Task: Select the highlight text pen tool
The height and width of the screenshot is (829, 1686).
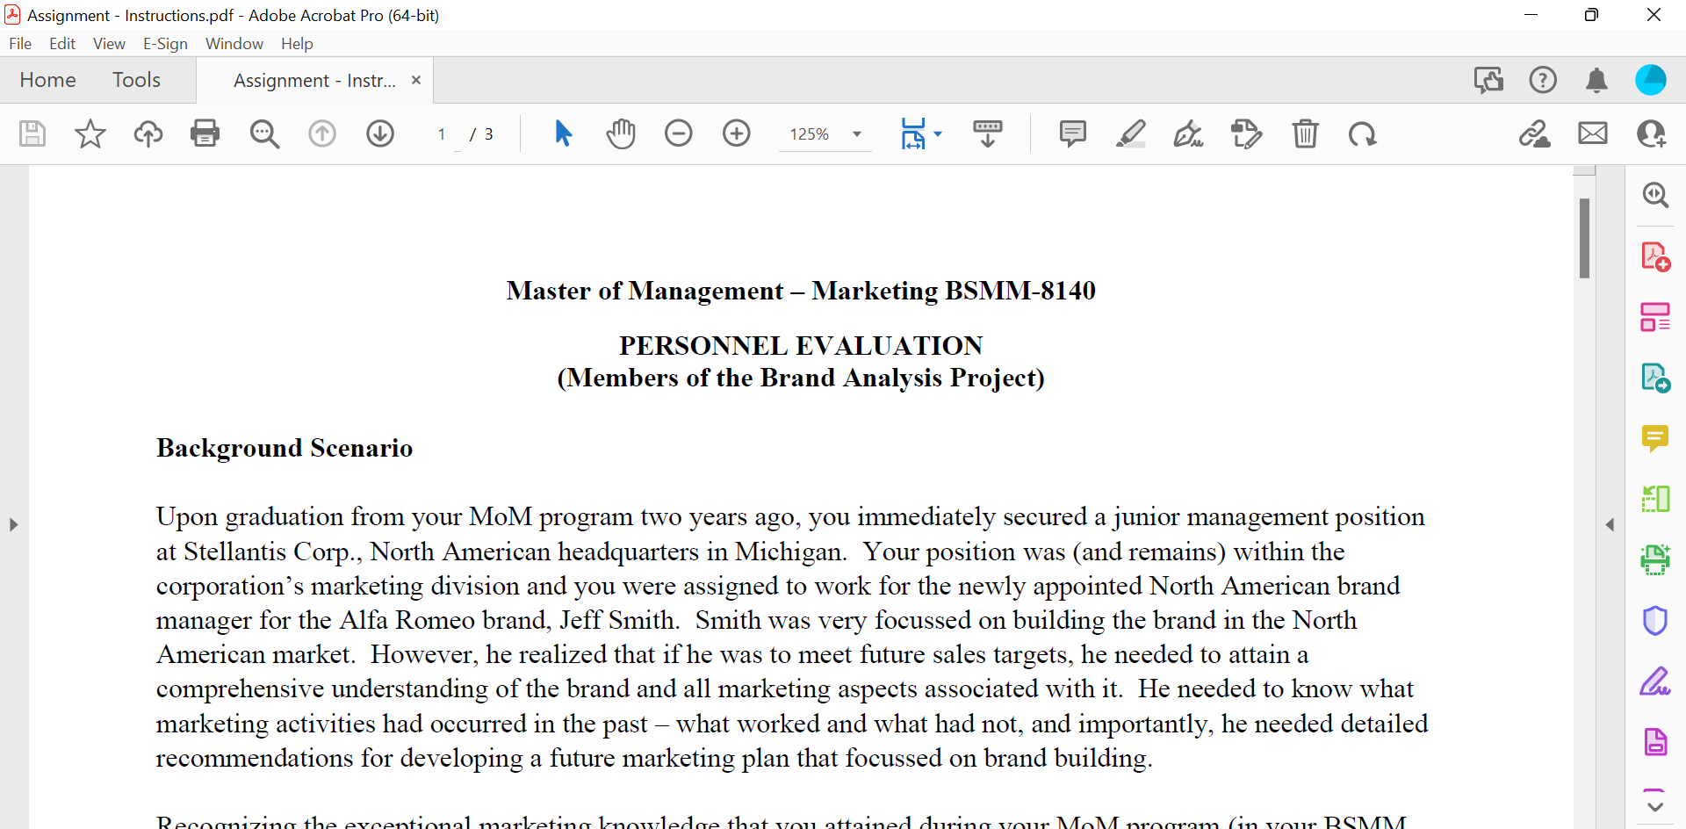Action: click(x=1130, y=133)
